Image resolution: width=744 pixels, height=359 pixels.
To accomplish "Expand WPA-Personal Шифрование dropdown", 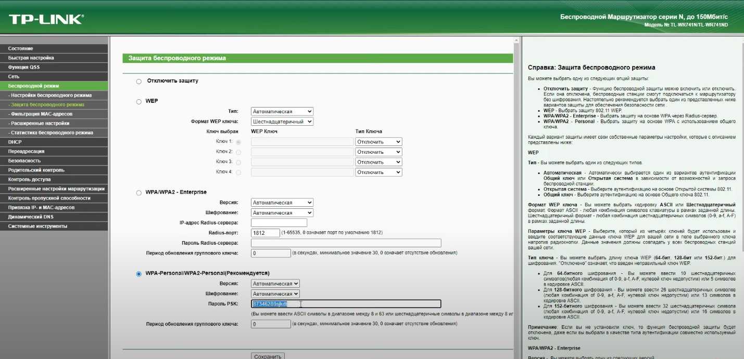I will [275, 294].
